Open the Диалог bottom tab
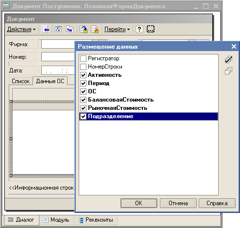The height and width of the screenshot is (228, 240). click(x=21, y=220)
